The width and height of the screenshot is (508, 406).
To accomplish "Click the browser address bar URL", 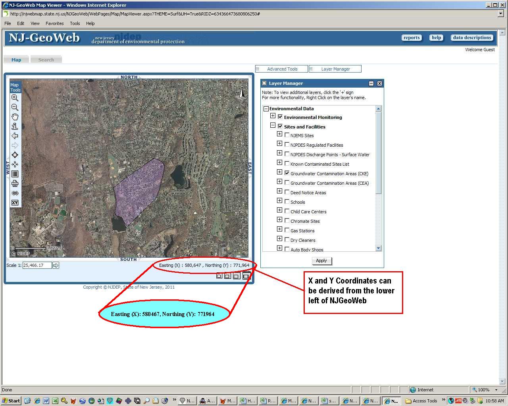I will click(x=135, y=14).
